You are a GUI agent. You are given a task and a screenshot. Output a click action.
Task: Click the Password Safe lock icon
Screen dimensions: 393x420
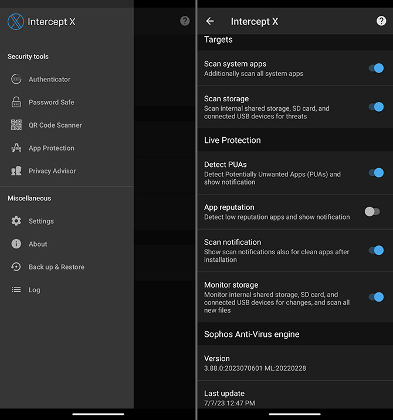[16, 102]
